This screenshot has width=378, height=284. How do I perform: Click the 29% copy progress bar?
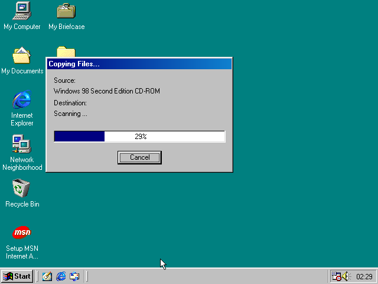click(x=139, y=137)
